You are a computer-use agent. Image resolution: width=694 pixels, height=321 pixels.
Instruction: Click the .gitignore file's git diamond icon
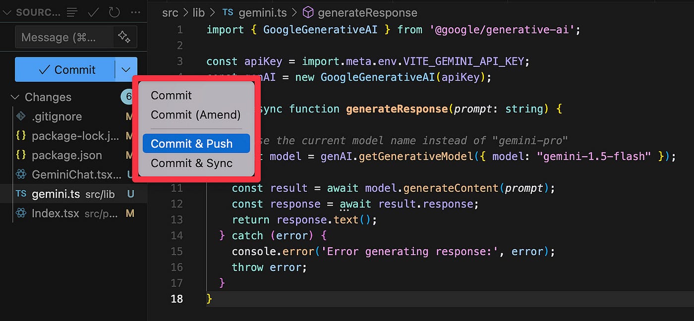coord(21,116)
